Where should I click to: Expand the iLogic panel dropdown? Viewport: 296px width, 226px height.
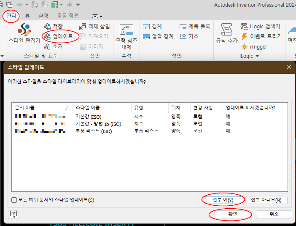click(x=257, y=56)
